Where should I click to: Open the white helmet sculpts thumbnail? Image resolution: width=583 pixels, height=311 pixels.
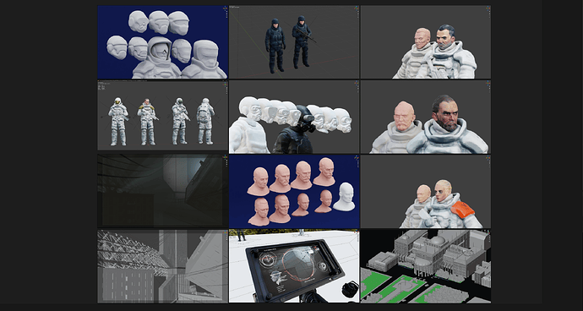pyautogui.click(x=163, y=42)
